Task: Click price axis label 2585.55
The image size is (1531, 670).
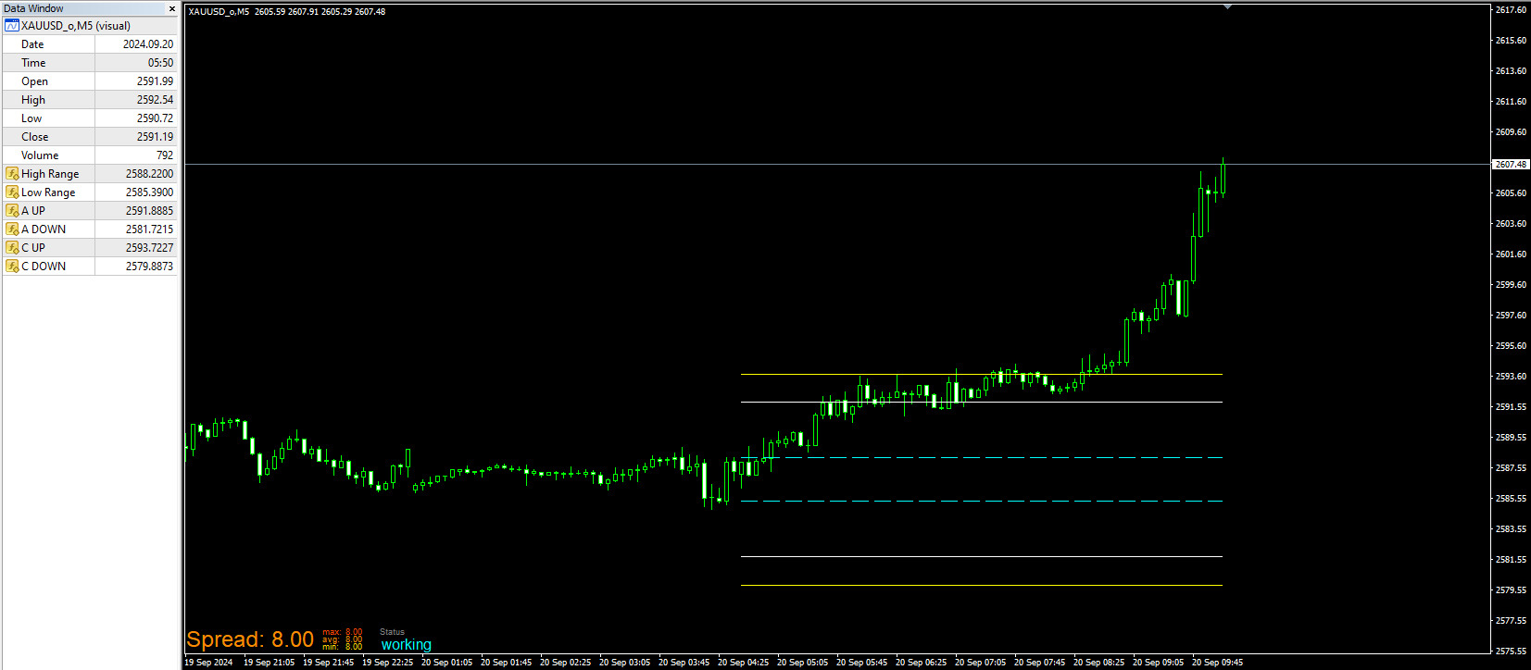Action: coord(1511,499)
